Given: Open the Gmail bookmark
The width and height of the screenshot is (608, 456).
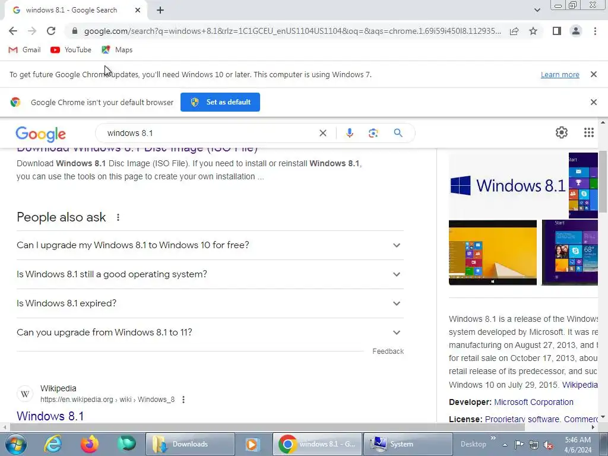Looking at the screenshot, I should 24,50.
